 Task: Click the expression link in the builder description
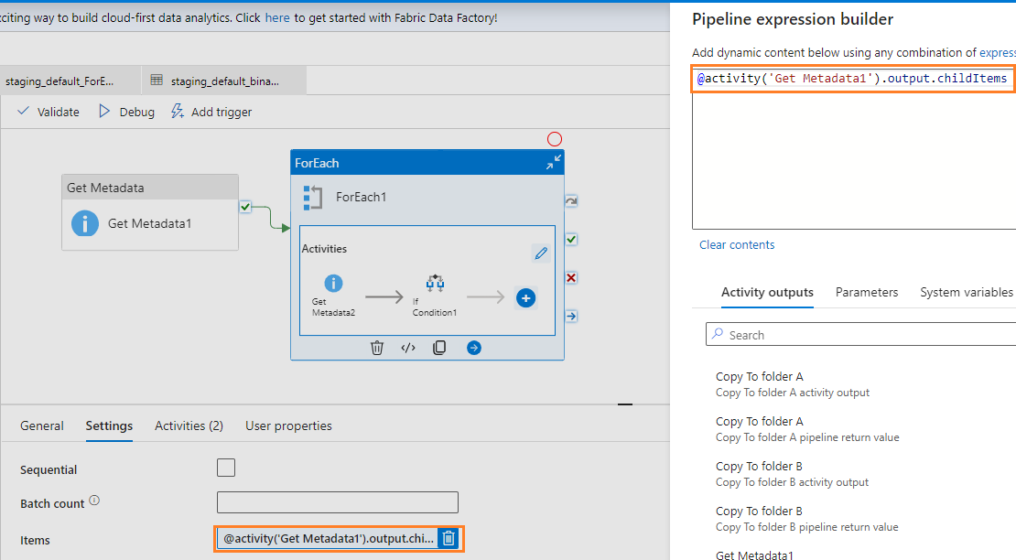[997, 52]
